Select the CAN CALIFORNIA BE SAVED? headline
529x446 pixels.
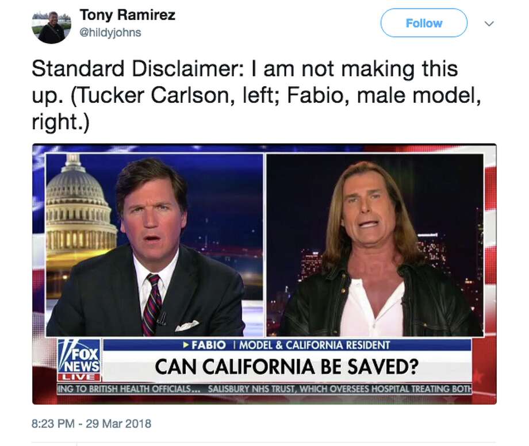pyautogui.click(x=287, y=367)
